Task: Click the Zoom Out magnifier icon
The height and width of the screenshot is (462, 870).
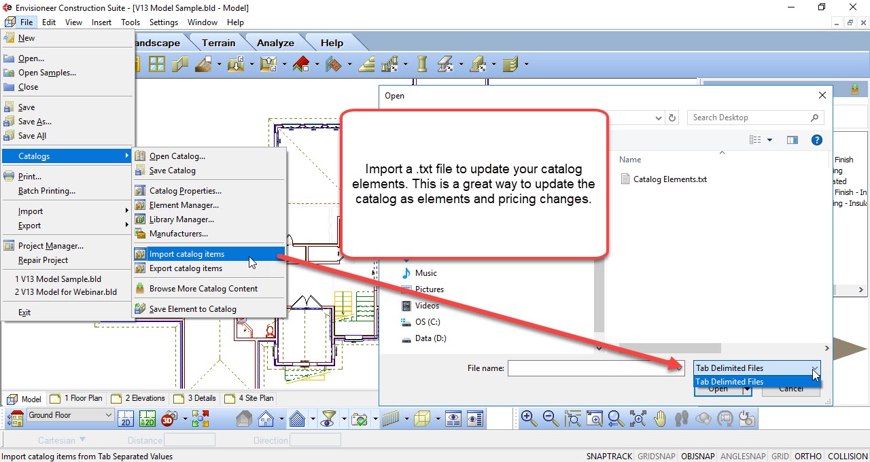Action: point(551,419)
